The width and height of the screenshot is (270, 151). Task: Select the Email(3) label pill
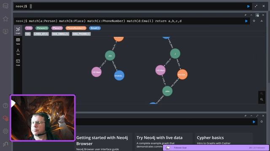click(x=95, y=28)
